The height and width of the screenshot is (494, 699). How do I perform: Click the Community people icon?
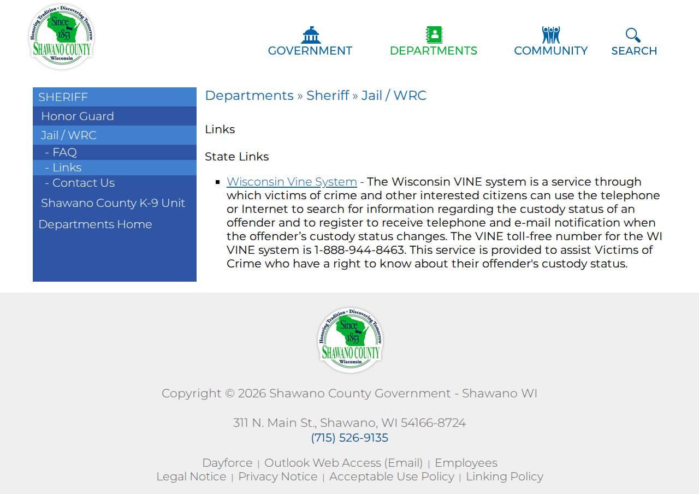click(551, 35)
